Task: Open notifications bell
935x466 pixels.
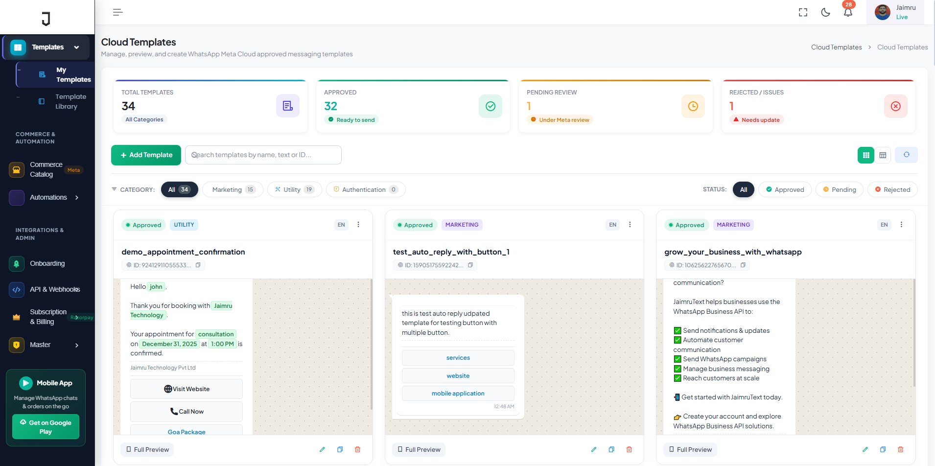Action: [848, 12]
